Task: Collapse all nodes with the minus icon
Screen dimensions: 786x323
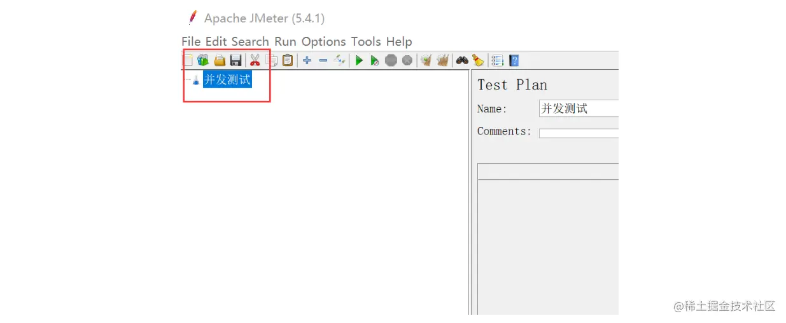Action: tap(323, 60)
